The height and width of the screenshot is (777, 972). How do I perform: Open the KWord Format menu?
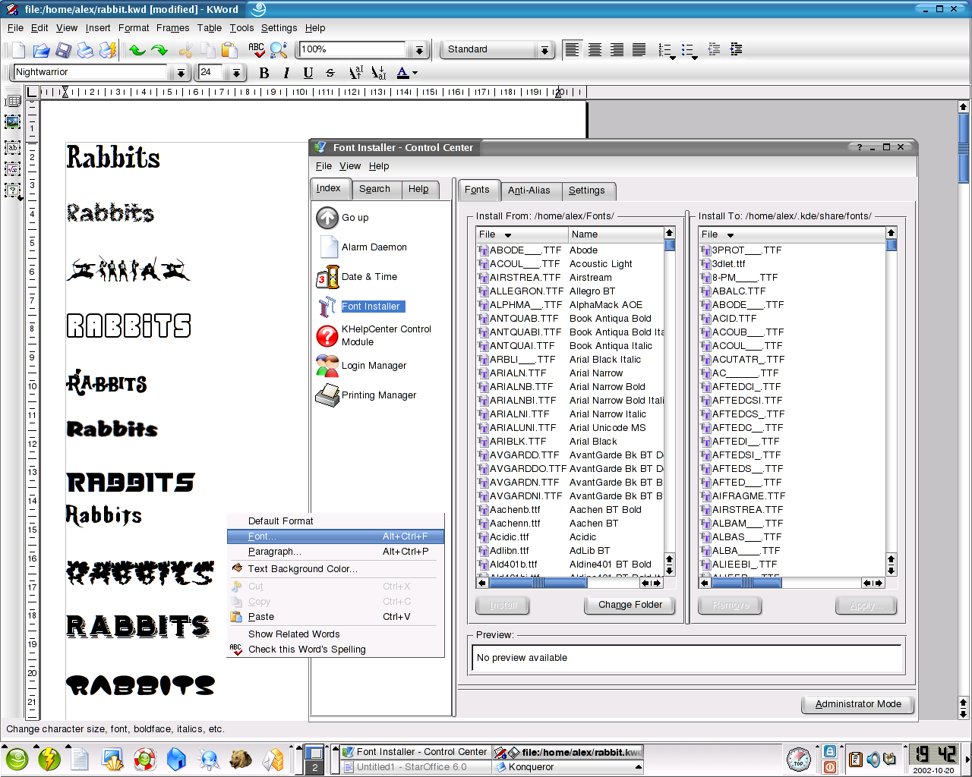[x=134, y=28]
